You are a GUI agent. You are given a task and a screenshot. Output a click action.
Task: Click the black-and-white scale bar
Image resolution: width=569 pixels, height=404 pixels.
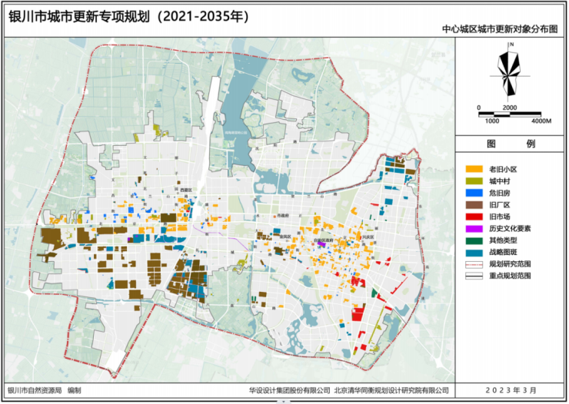510,114
